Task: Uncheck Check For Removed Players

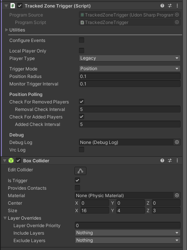Action: point(82,102)
